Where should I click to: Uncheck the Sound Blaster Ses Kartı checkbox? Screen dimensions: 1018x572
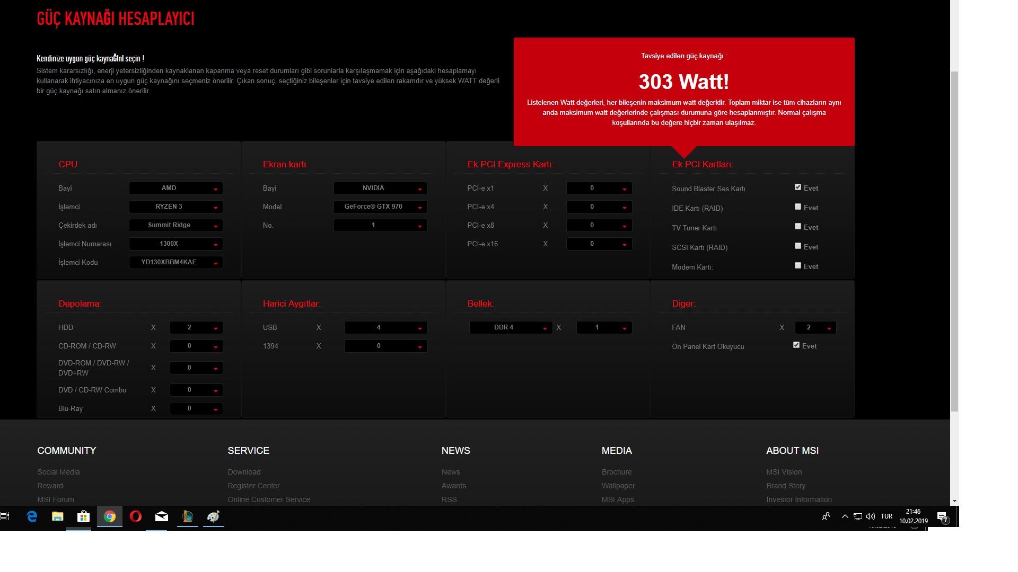pyautogui.click(x=798, y=187)
